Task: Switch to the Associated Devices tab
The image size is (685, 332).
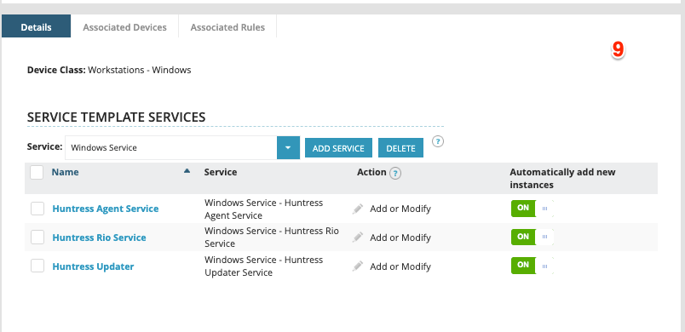Action: 124,27
